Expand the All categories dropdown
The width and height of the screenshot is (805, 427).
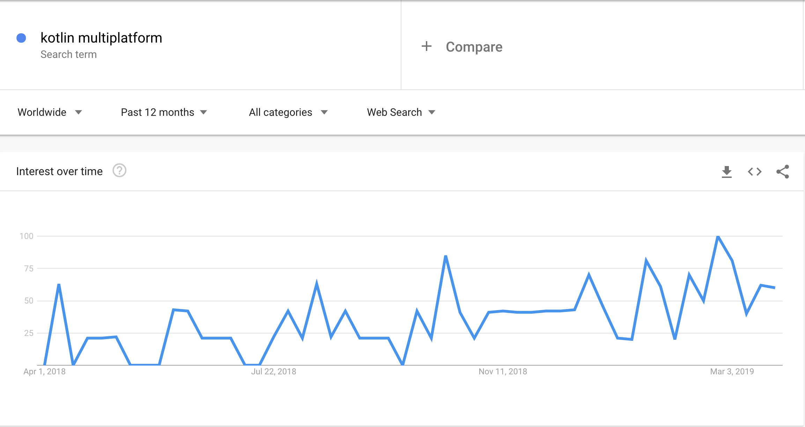(288, 112)
